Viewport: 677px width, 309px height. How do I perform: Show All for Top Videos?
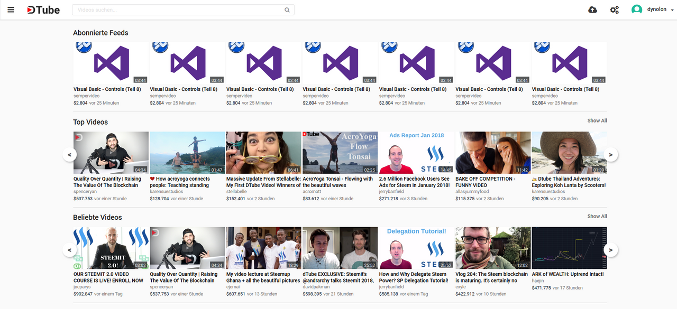pyautogui.click(x=597, y=120)
